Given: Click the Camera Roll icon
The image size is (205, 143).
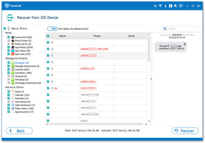Looking at the screenshot, I should (13, 37).
